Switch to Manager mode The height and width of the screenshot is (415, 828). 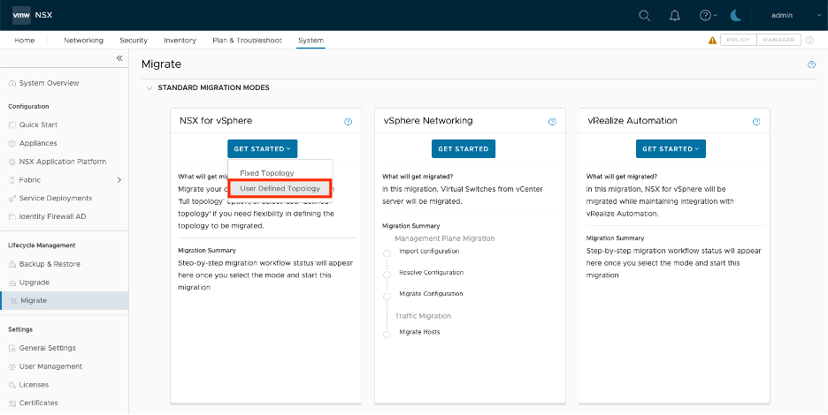pos(778,41)
